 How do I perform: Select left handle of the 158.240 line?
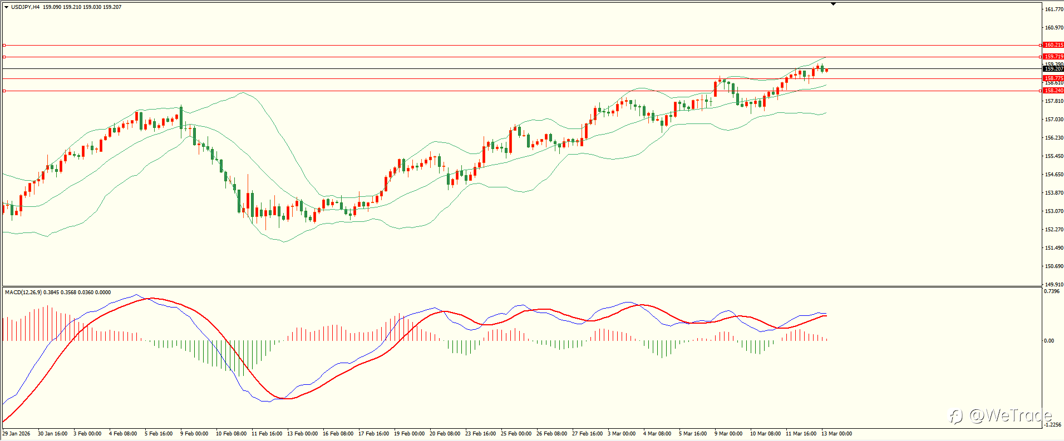point(4,91)
